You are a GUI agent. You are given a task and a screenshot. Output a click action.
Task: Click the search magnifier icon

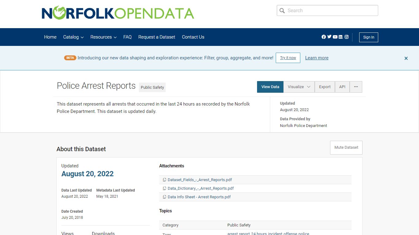coord(282,11)
